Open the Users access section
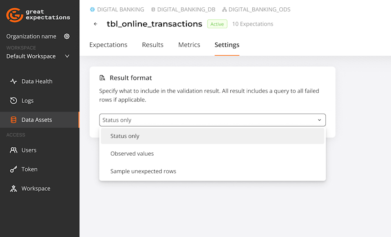This screenshot has width=391, height=237. tap(30, 150)
